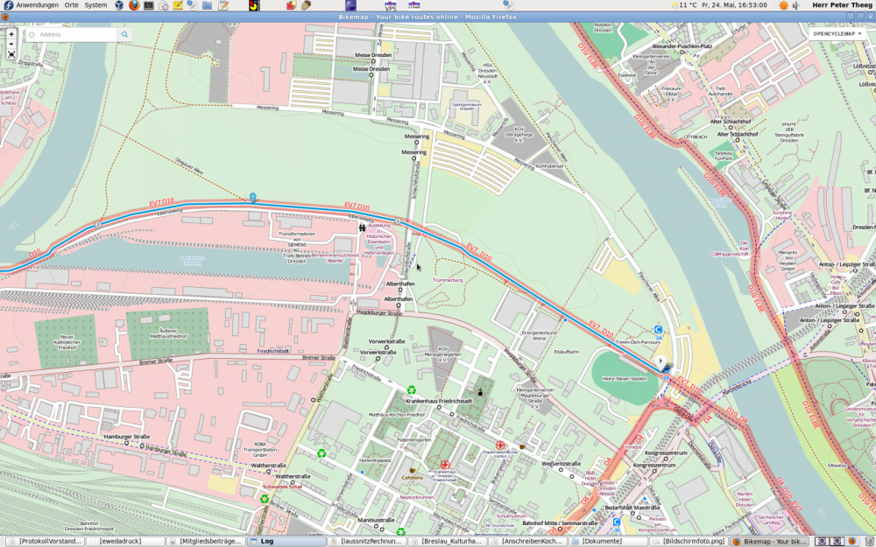The height and width of the screenshot is (547, 876).
Task: Switch to Mitgliedsbeiträge taskbar window
Action: [205, 542]
